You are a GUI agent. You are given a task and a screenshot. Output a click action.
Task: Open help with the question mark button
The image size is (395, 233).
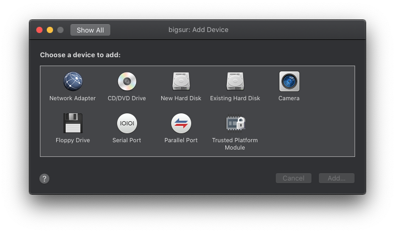click(x=45, y=178)
